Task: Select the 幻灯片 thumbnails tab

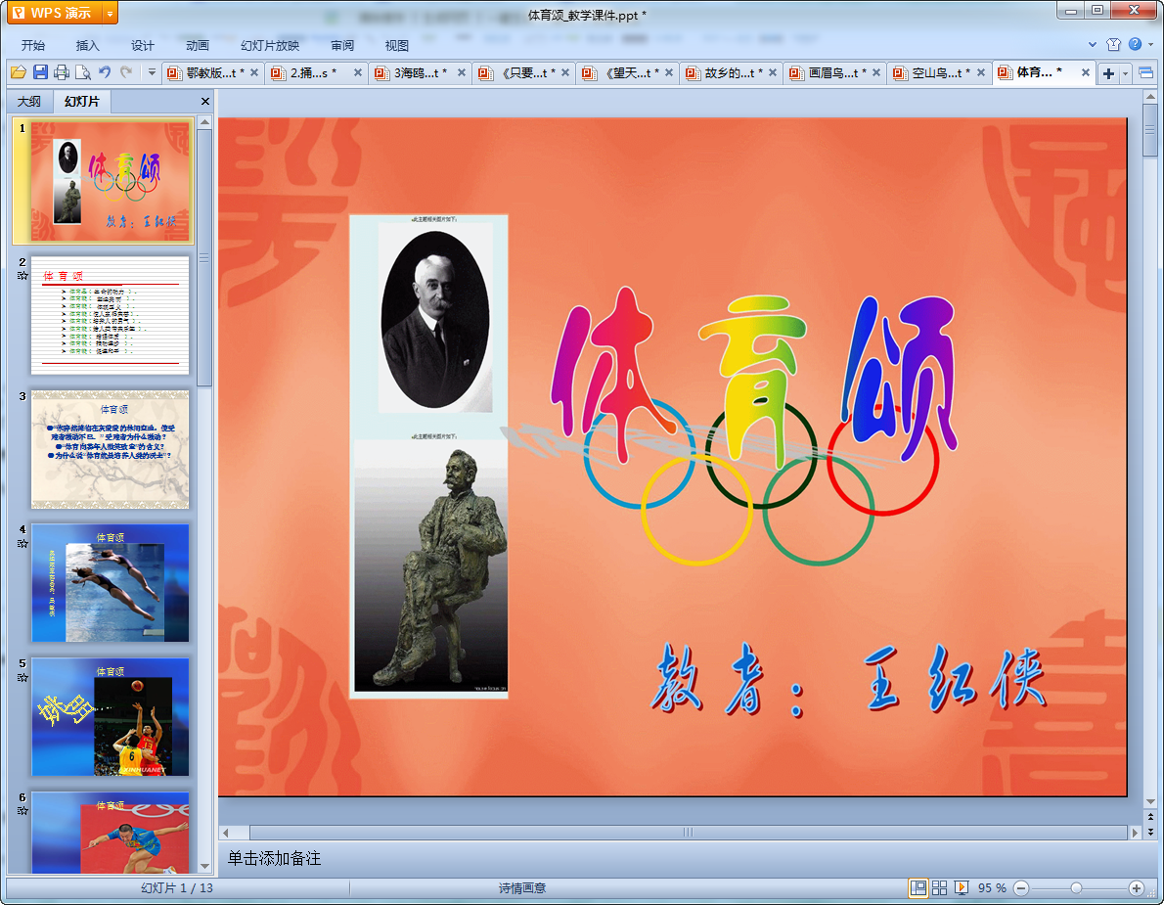Action: 81,101
